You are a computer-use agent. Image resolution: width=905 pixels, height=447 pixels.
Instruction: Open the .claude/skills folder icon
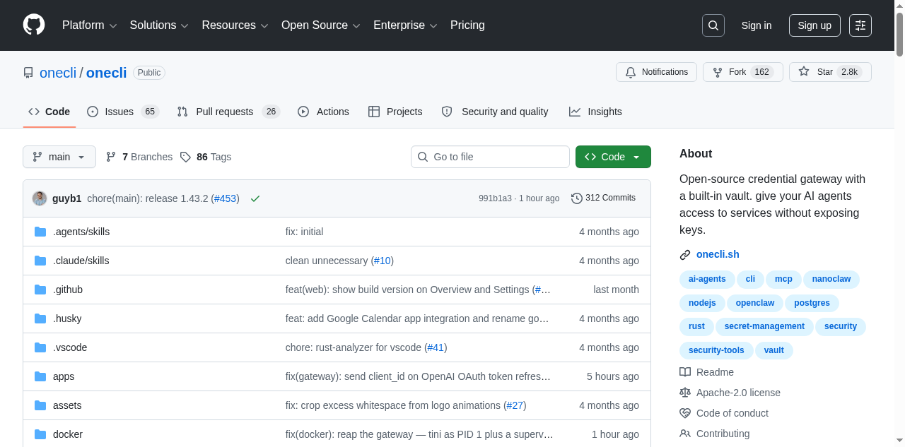pyautogui.click(x=40, y=261)
